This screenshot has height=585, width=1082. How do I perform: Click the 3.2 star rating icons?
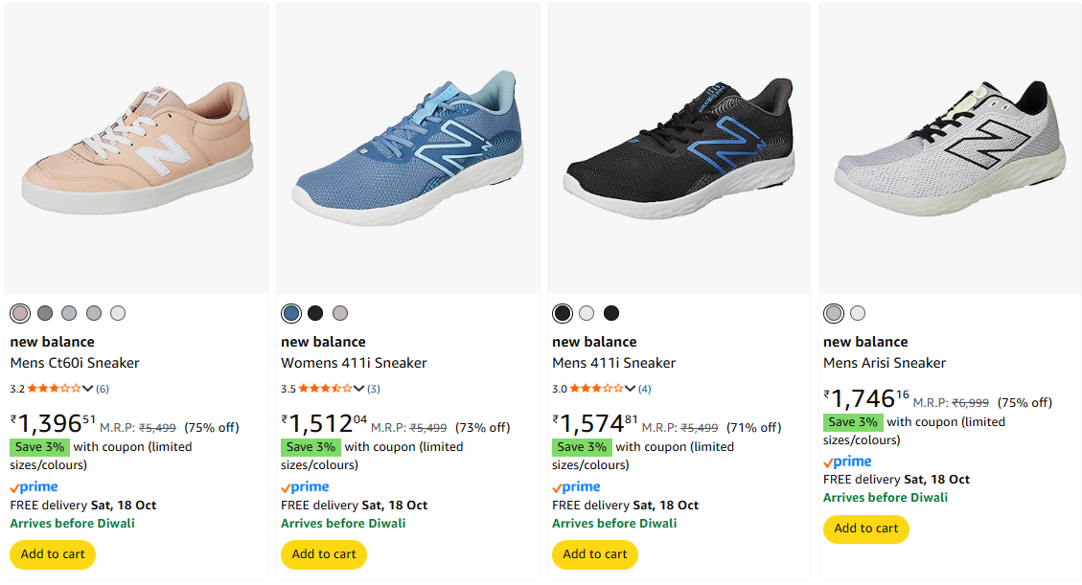[x=55, y=389]
